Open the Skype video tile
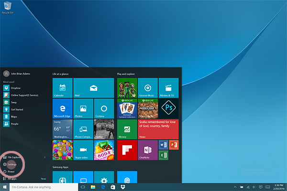287x191 pixels. point(83,150)
